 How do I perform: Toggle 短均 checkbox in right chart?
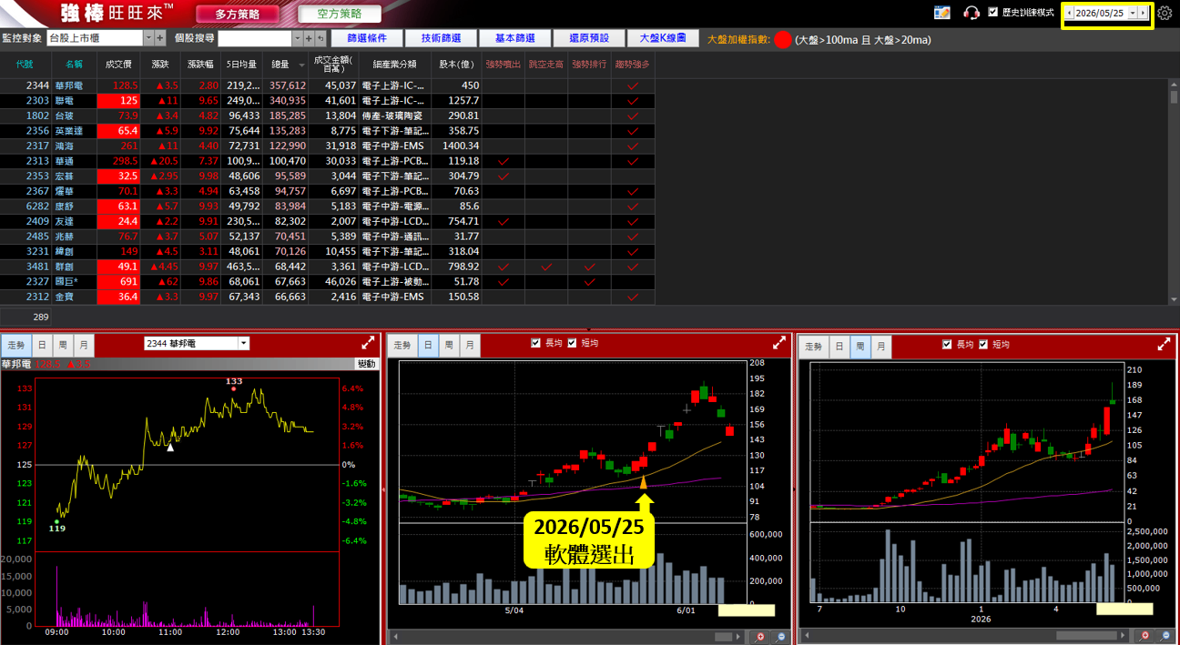984,344
